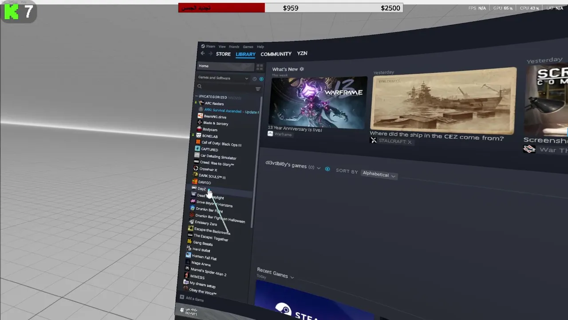Click the Bodycam game icon
The height and width of the screenshot is (320, 568).
[199, 129]
